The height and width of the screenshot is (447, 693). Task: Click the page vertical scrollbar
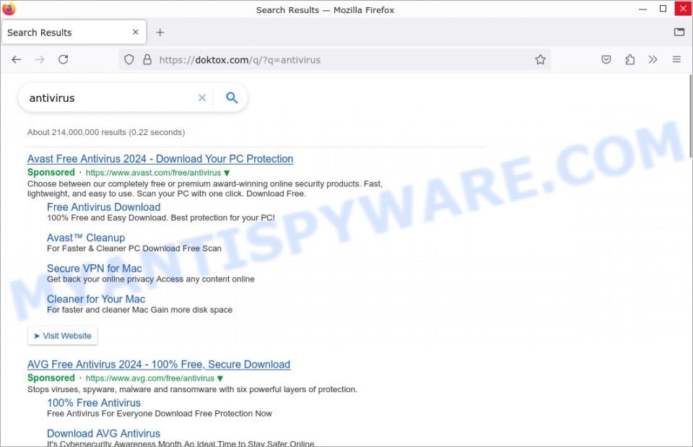(690, 116)
